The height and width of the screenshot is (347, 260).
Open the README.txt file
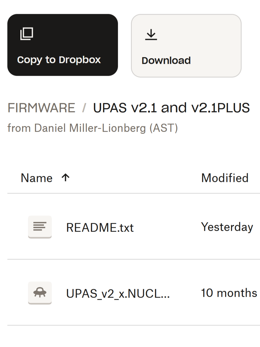100,227
